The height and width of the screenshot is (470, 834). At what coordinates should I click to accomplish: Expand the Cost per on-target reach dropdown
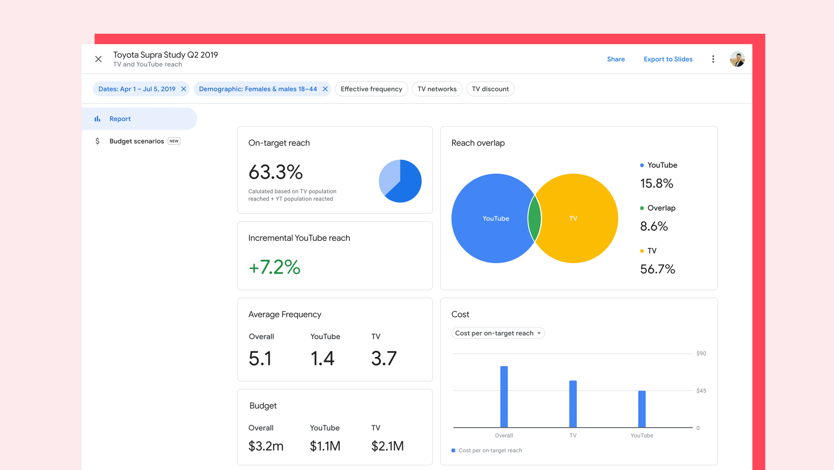pyautogui.click(x=498, y=333)
